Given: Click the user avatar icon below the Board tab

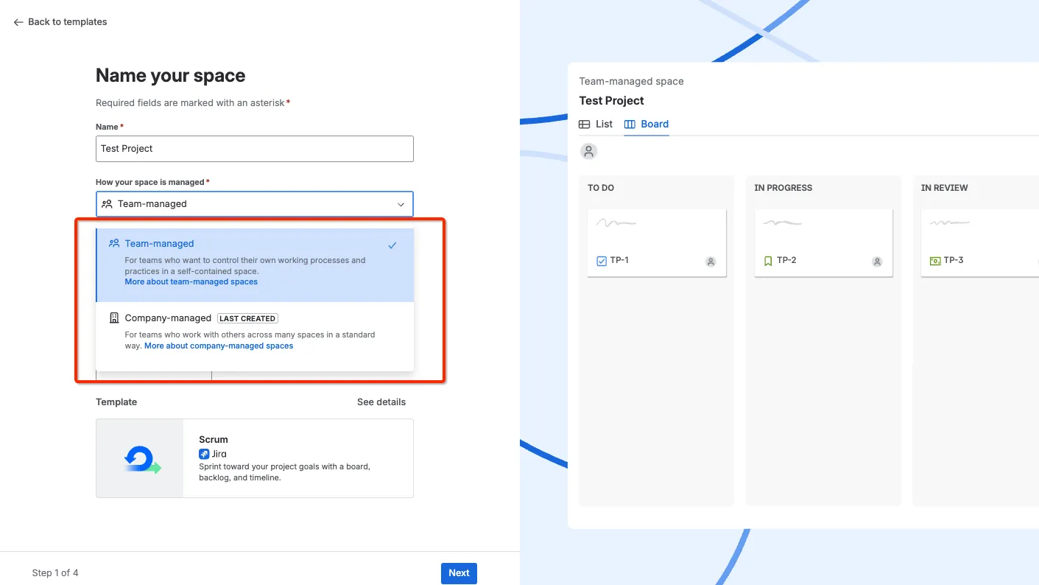Looking at the screenshot, I should pos(588,151).
